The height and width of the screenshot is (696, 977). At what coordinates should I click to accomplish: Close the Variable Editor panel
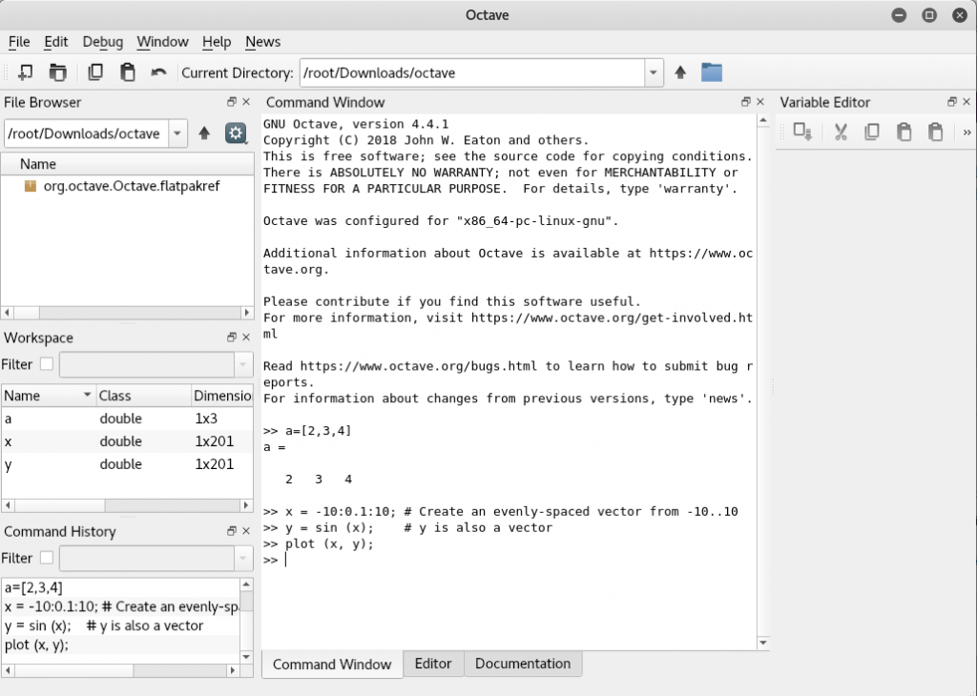967,101
